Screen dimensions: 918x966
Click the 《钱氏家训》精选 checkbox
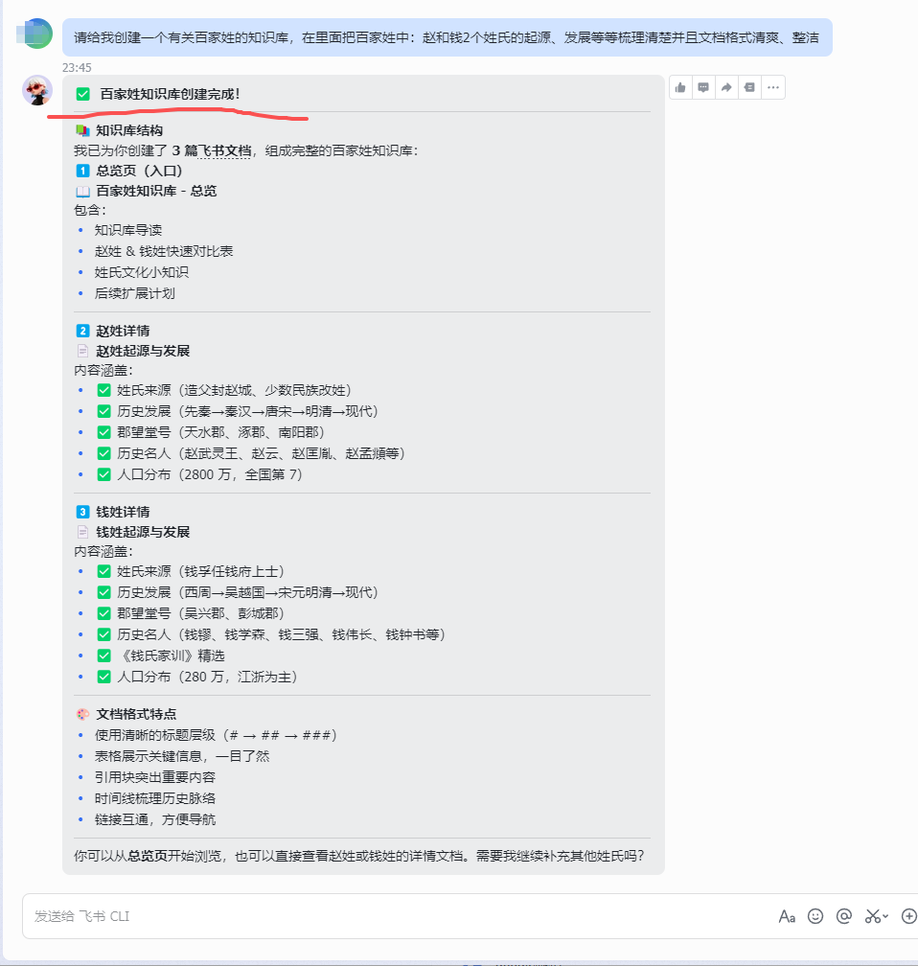pyautogui.click(x=104, y=656)
